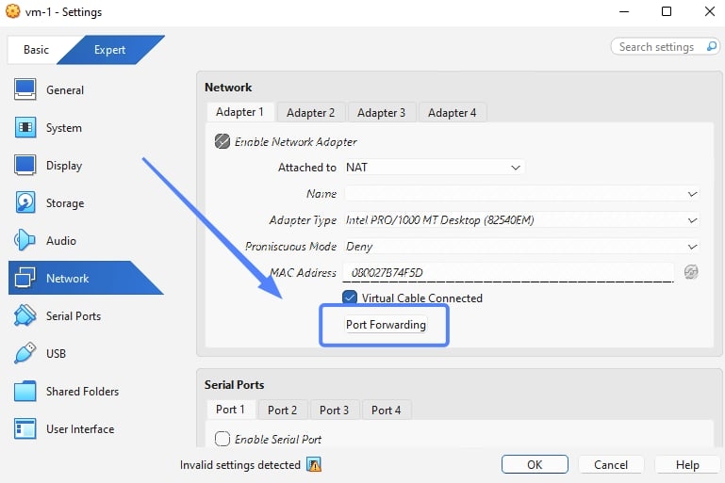
Task: Switch to Basic mode tab
Action: (x=36, y=49)
